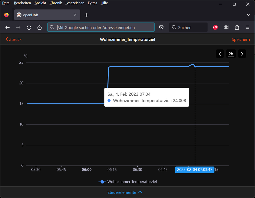
Task: Click the Firefox reload page icon
Action: click(29, 27)
